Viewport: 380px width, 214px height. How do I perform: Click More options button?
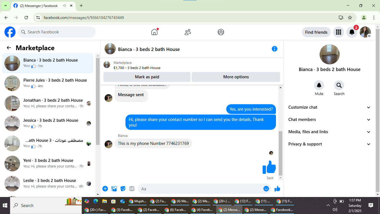pos(236,77)
